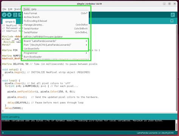Expand the Board "LattePanda Leonardo" submenu
Viewport: 179px width, 136px height.
(x=56, y=41)
